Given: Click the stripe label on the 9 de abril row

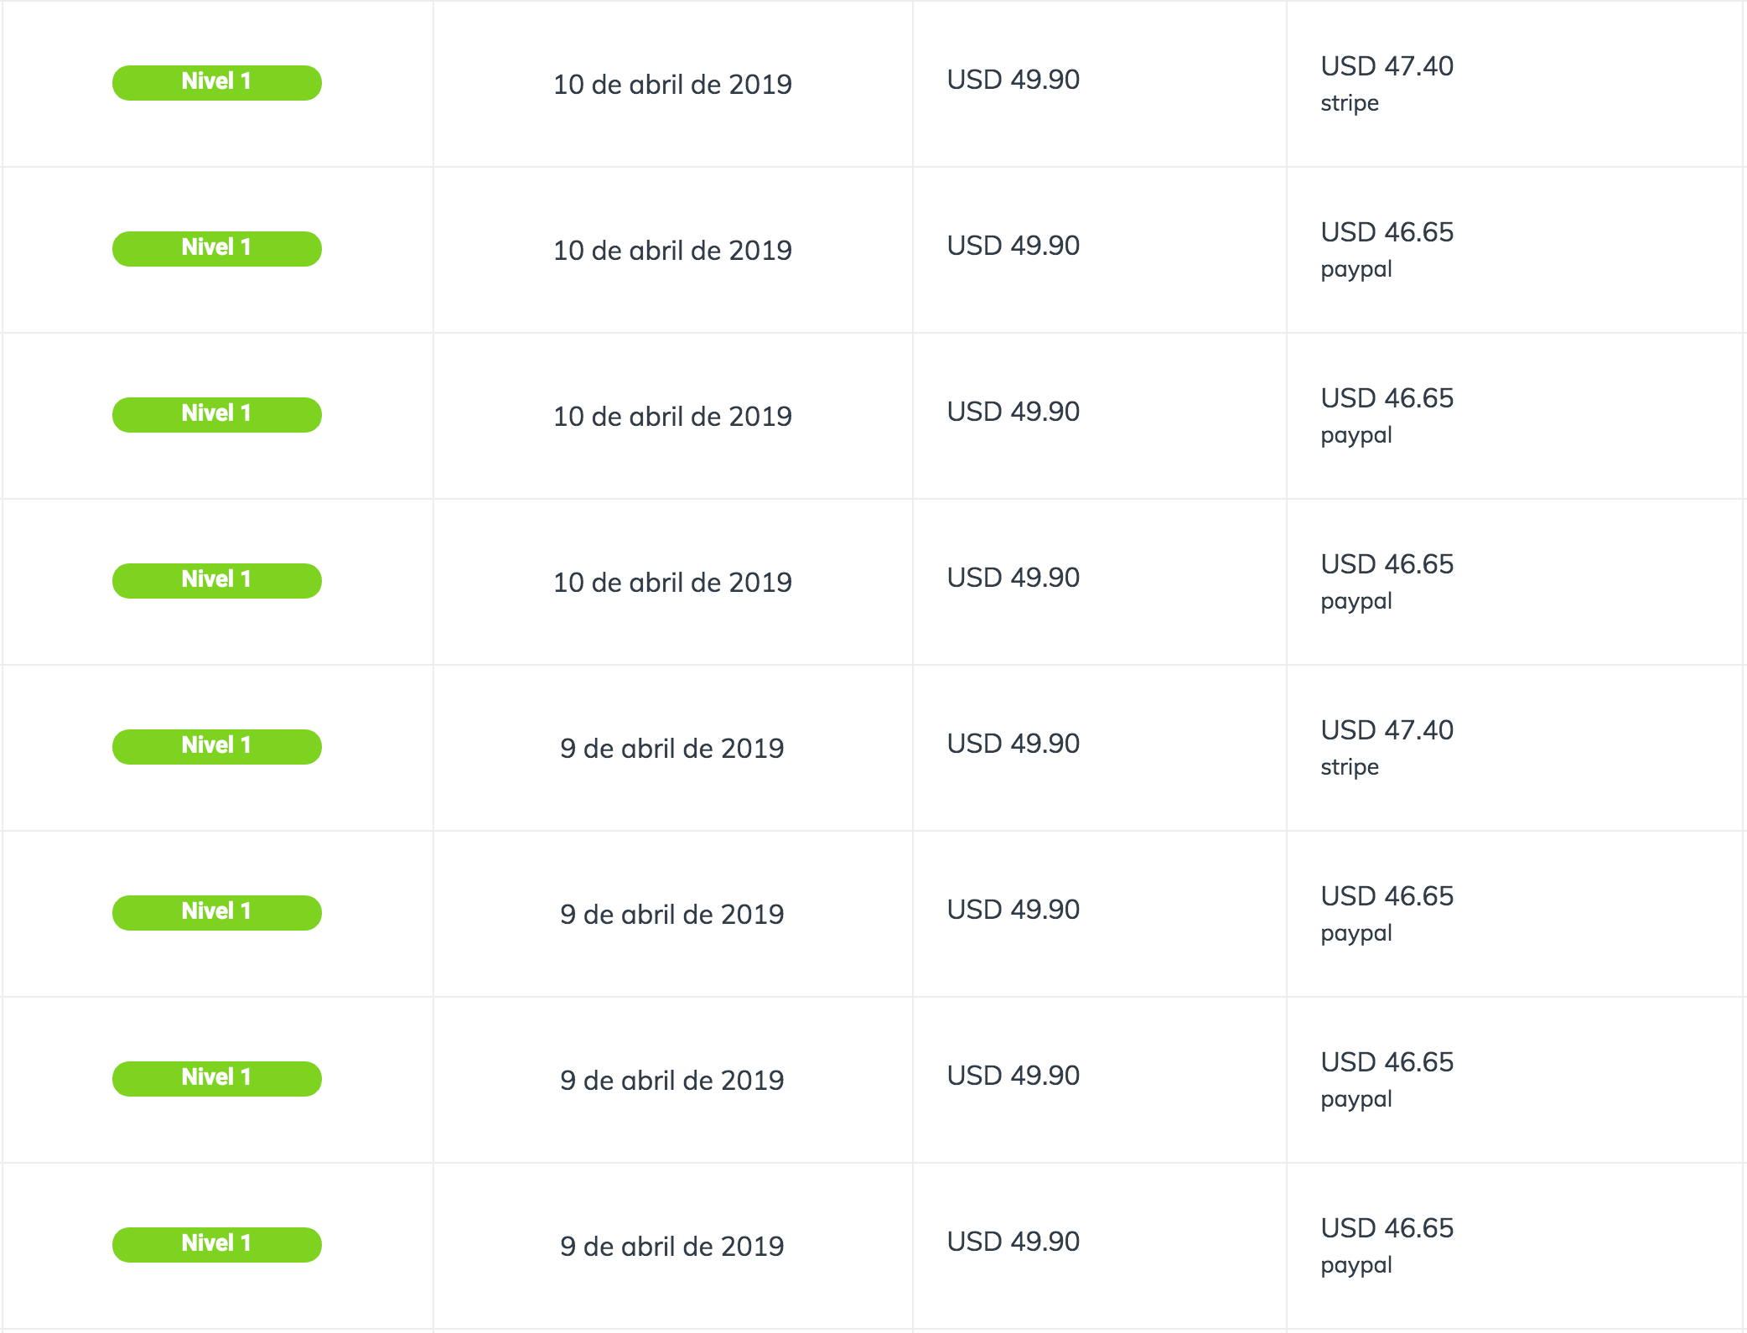Looking at the screenshot, I should pyautogui.click(x=1349, y=767).
